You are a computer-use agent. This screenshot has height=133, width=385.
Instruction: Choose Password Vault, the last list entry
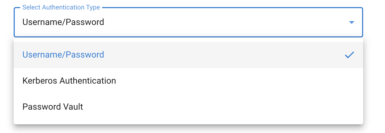pyautogui.click(x=53, y=107)
